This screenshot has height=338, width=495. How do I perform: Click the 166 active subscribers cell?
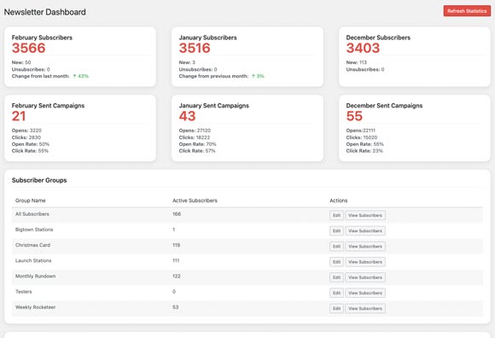coord(177,214)
